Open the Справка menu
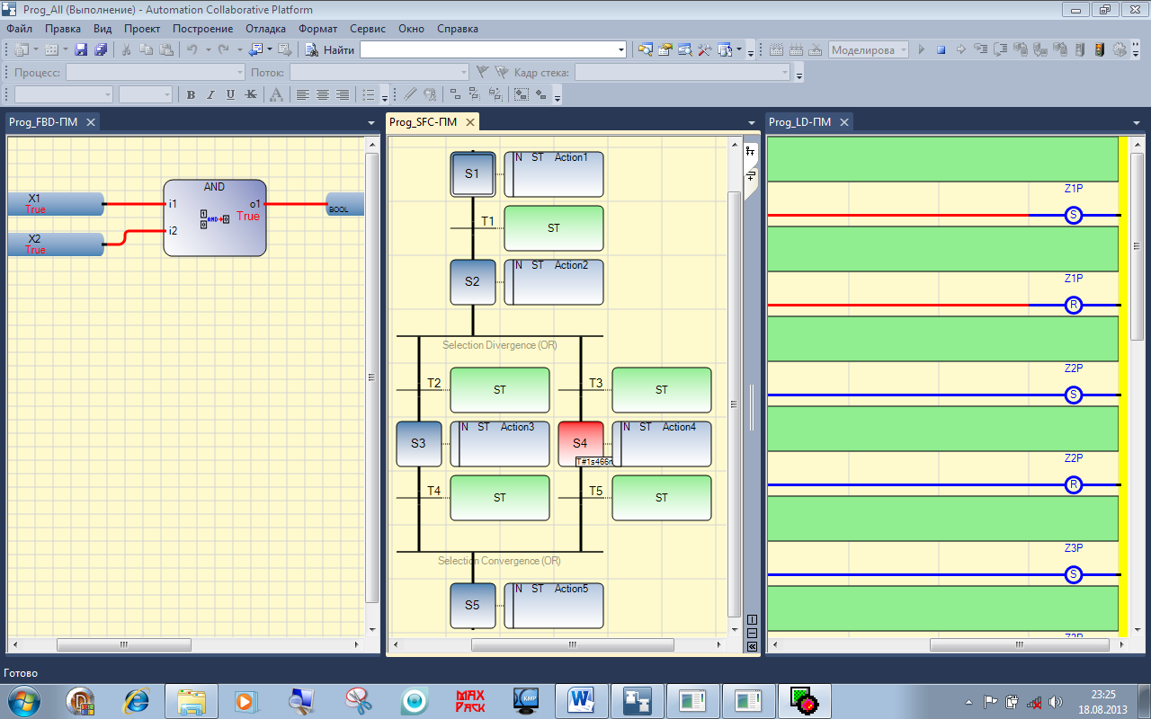The height and width of the screenshot is (719, 1151). [458, 29]
